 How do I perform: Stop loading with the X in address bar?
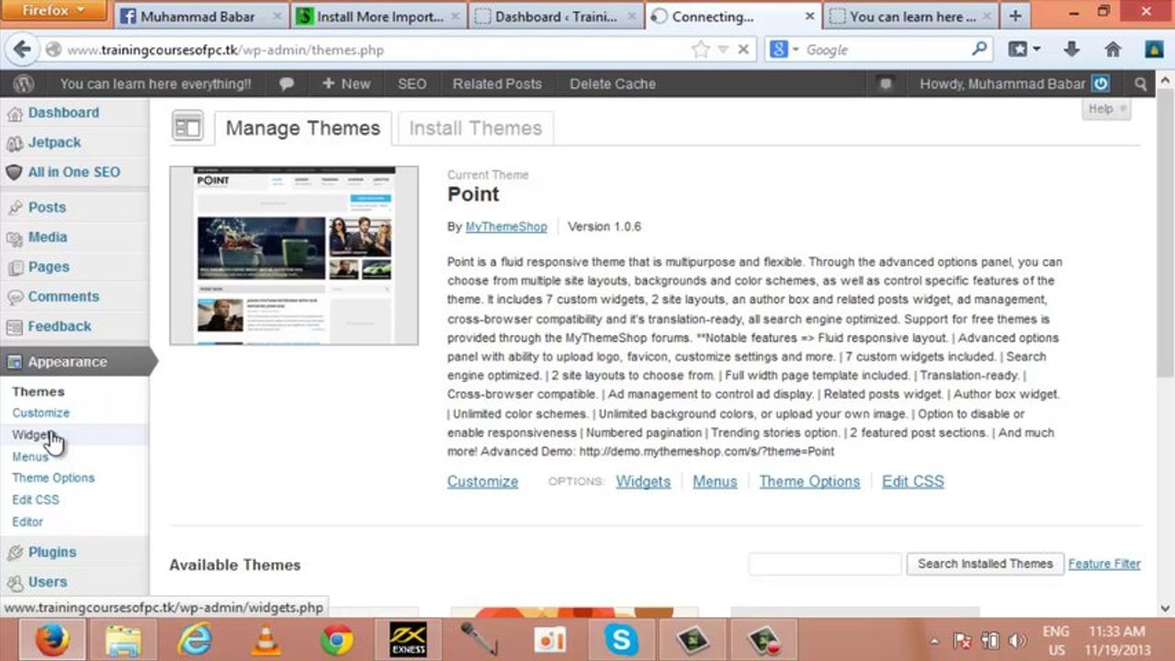(743, 50)
